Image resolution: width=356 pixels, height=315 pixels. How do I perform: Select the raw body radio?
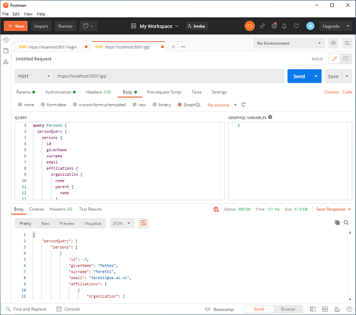tap(134, 105)
